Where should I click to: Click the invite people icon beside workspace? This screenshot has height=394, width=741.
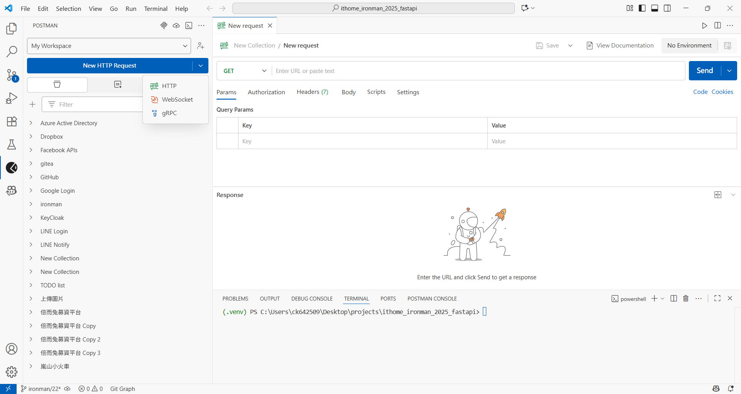click(200, 46)
